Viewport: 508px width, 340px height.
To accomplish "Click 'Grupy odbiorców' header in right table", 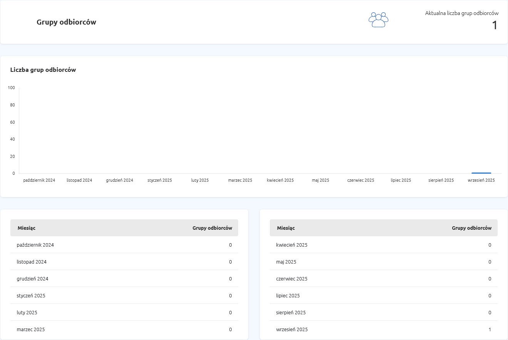I will (x=471, y=228).
